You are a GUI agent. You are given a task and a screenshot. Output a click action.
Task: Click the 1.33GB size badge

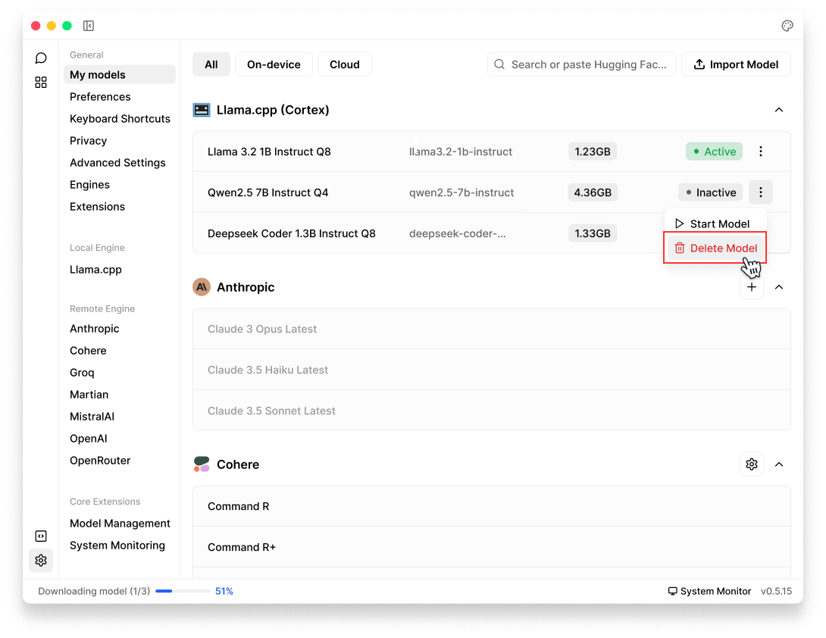tap(592, 233)
